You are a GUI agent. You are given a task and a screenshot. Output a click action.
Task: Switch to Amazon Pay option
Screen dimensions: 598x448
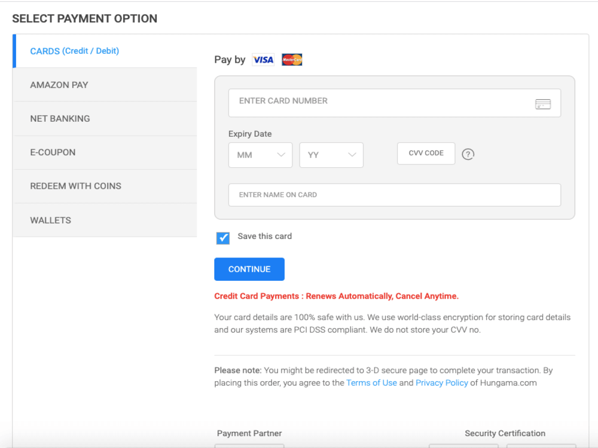point(59,85)
